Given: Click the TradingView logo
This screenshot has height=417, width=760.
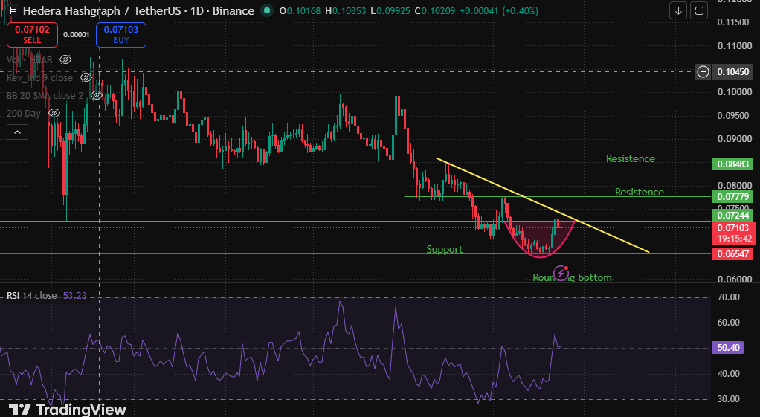Looking at the screenshot, I should tap(68, 410).
